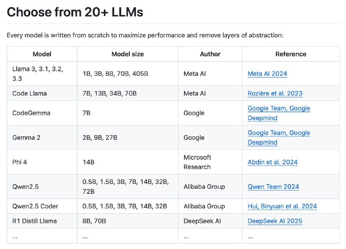Viewport: 346px width, 249px height.
Task: Open the Rozière et al. 2023 link
Action: [275, 94]
